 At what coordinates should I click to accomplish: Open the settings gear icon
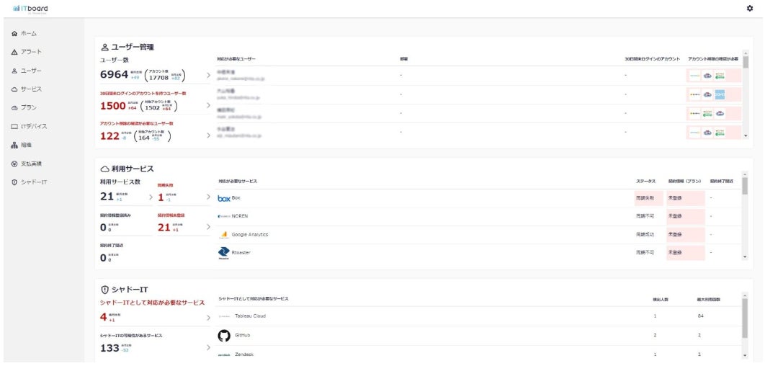750,9
